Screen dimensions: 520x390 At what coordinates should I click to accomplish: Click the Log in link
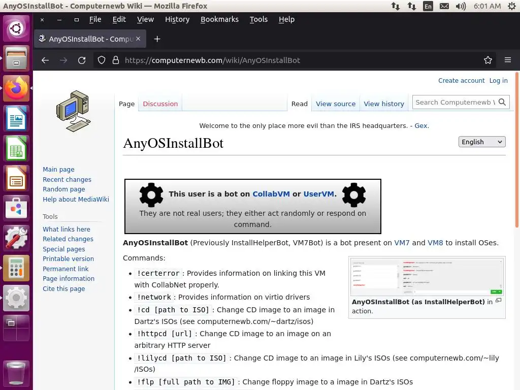click(498, 81)
